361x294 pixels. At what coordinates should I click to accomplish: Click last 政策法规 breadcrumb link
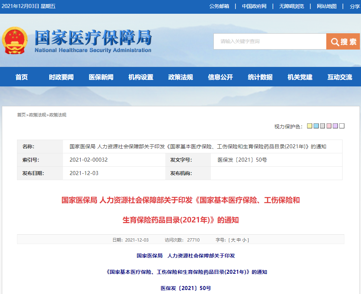pos(58,115)
